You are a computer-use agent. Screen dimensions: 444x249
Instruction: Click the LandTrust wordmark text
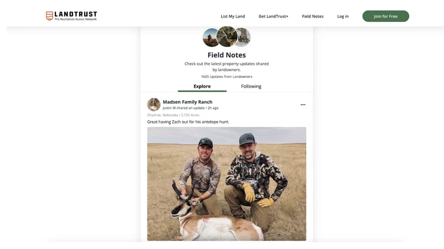point(75,14)
